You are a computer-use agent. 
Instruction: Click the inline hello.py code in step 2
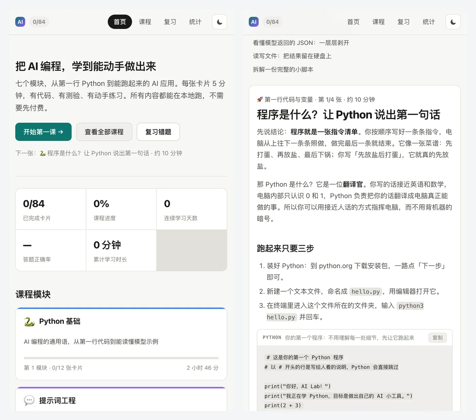pyautogui.click(x=365, y=292)
